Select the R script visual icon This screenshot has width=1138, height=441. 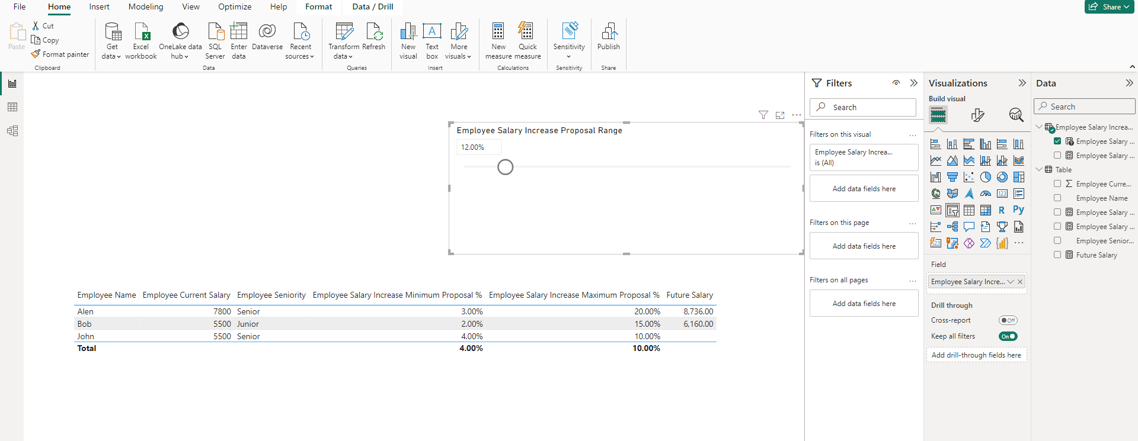click(1002, 210)
